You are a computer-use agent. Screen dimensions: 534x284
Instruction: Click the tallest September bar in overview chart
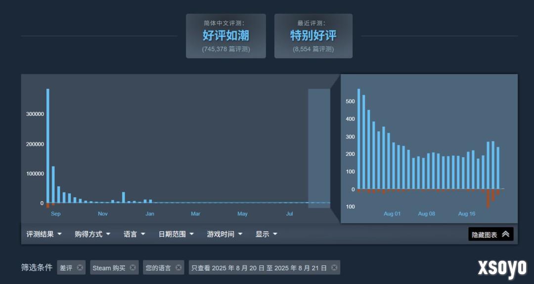[x=48, y=146]
